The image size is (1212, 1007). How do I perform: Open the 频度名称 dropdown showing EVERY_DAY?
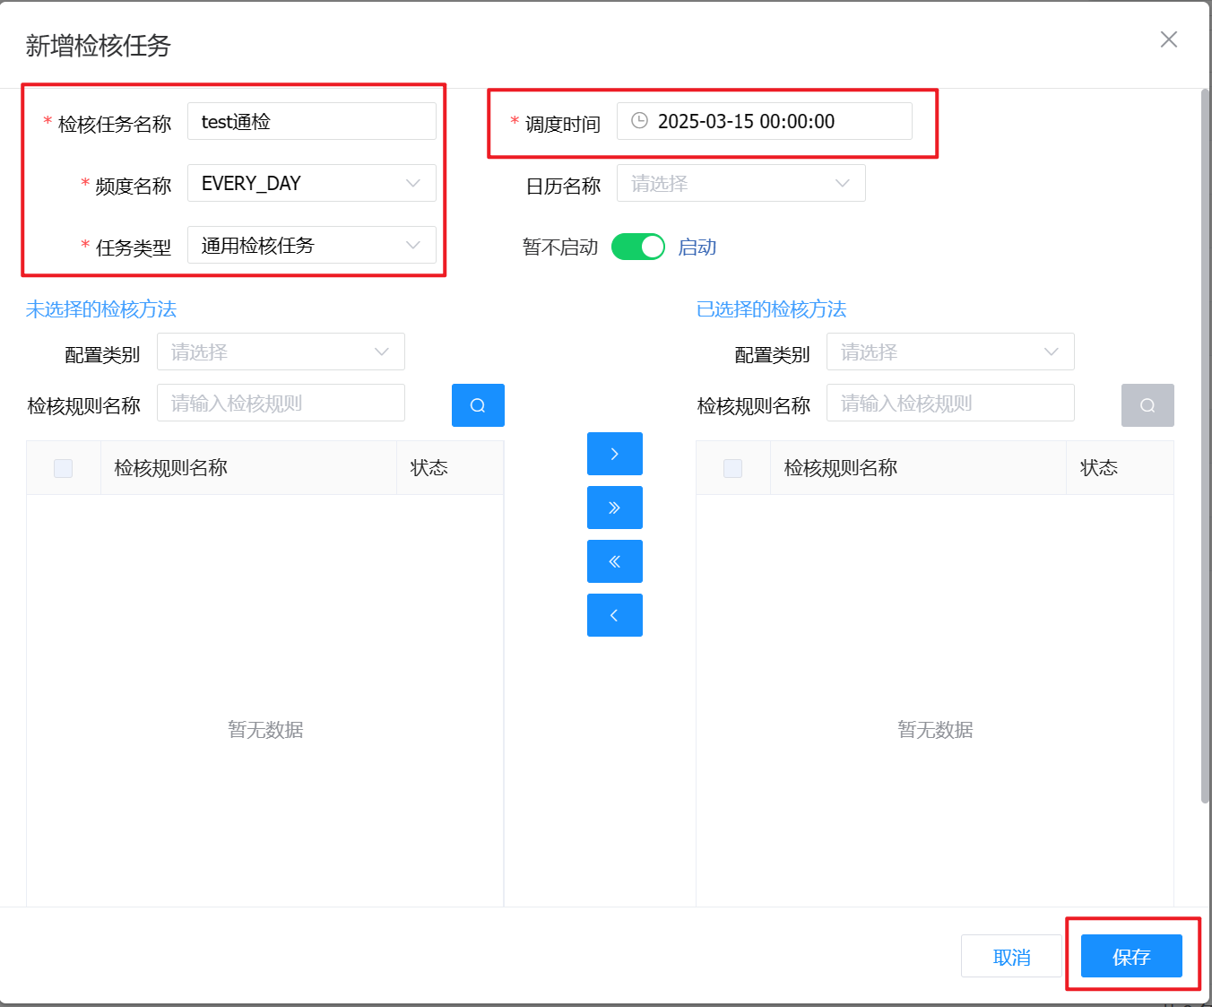311,183
